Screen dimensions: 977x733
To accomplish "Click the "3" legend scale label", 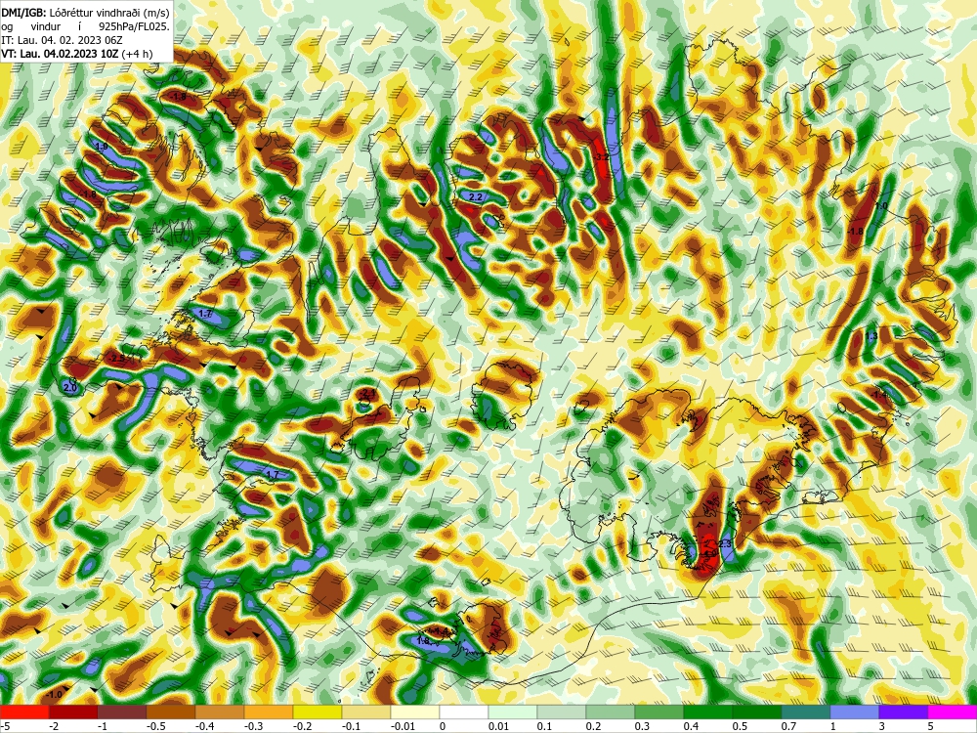I will pos(879,726).
